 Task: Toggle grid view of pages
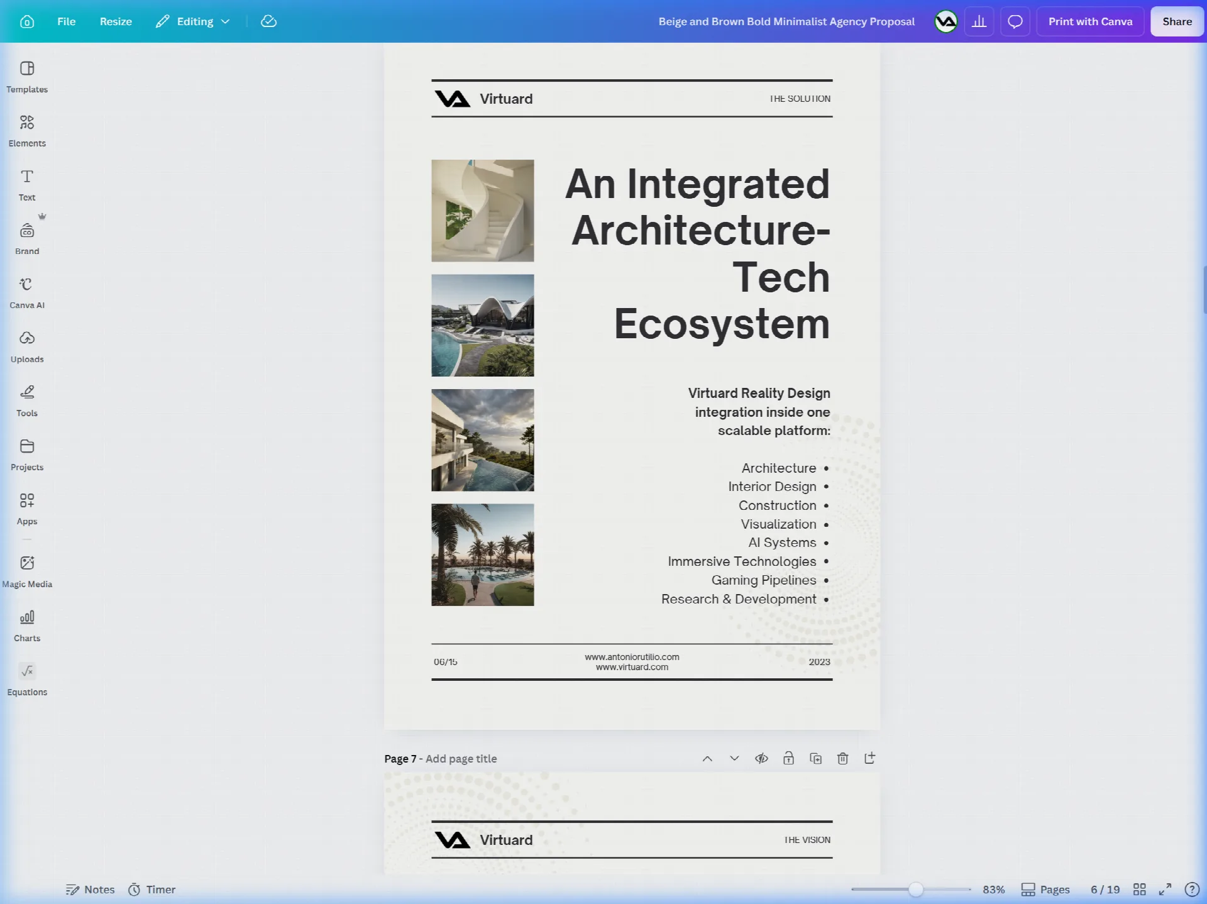click(1139, 890)
